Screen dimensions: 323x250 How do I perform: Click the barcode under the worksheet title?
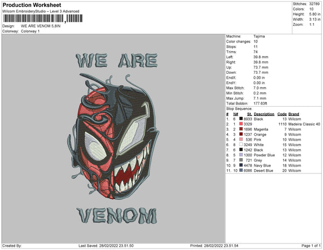[x=43, y=18]
